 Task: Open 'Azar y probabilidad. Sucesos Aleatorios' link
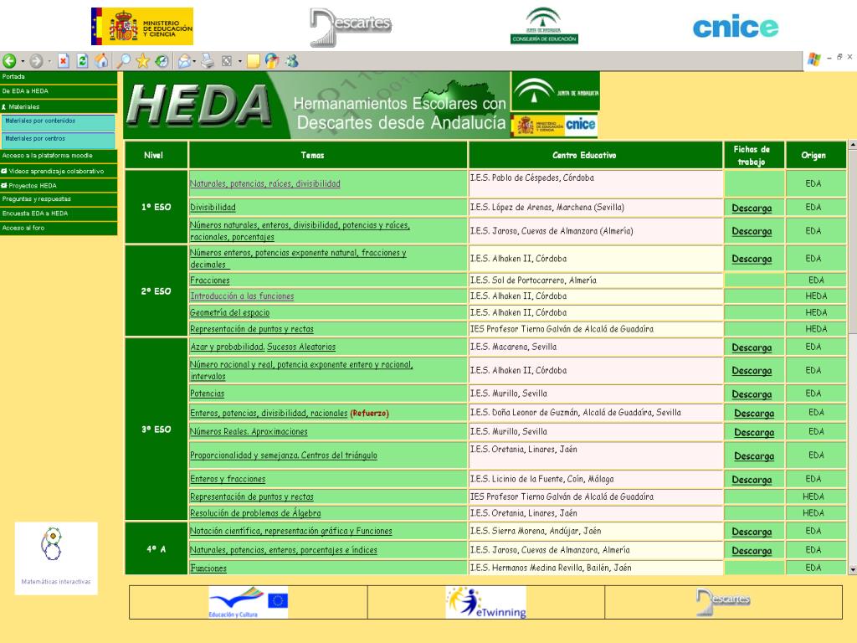point(262,347)
